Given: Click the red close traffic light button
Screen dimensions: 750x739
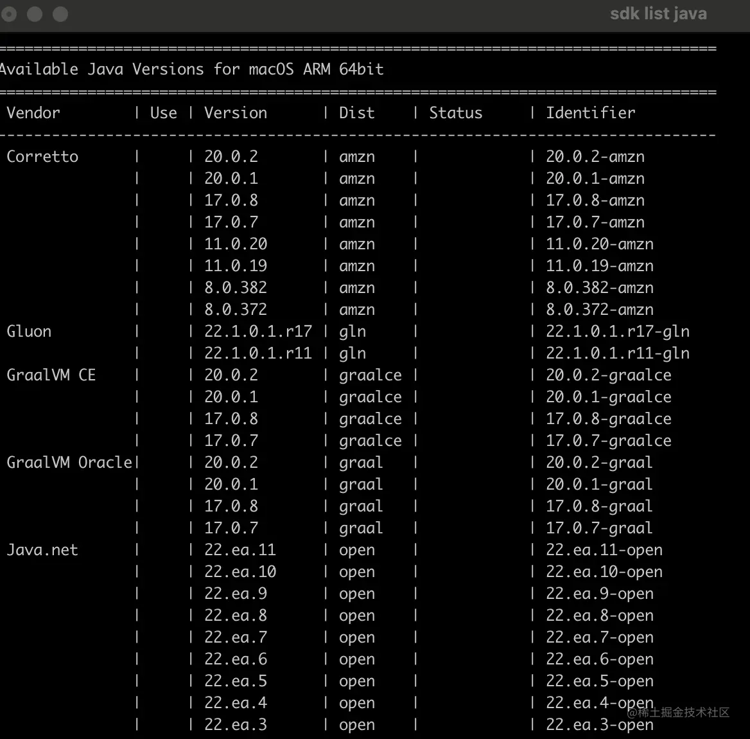Looking at the screenshot, I should point(9,13).
